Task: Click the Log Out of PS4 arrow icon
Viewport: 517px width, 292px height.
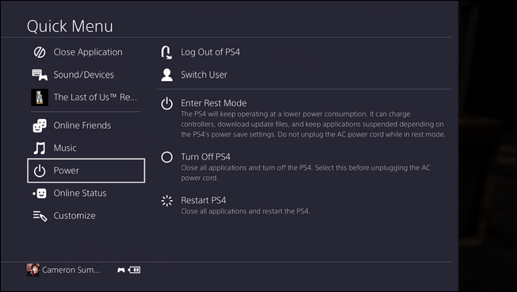Action: tap(167, 52)
